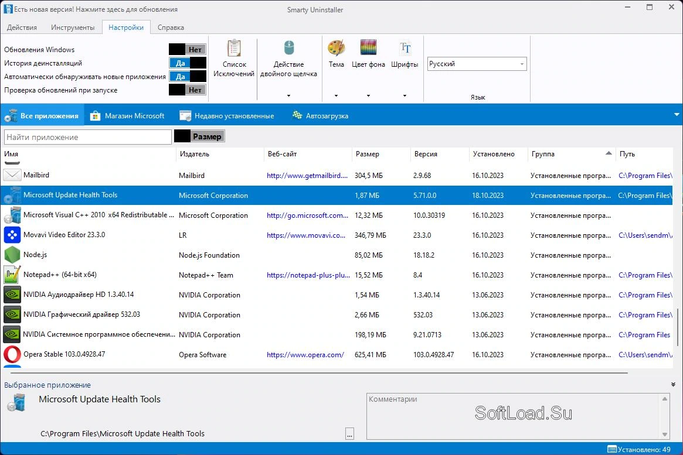Open the opera.com website link

pyautogui.click(x=305, y=355)
